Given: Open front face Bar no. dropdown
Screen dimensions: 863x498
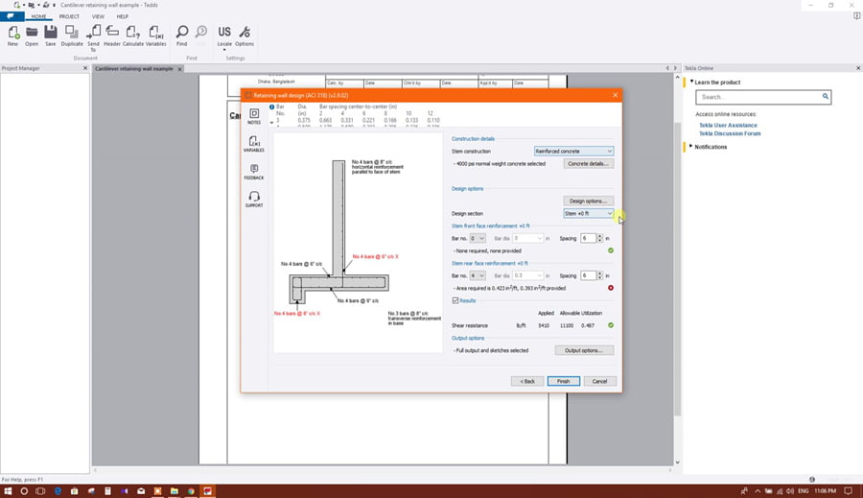Looking at the screenshot, I should click(x=478, y=239).
